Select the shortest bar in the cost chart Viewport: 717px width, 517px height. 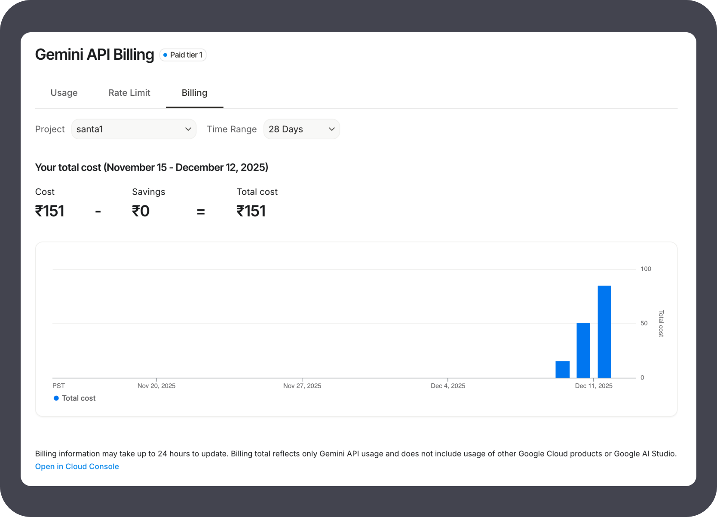(x=563, y=370)
